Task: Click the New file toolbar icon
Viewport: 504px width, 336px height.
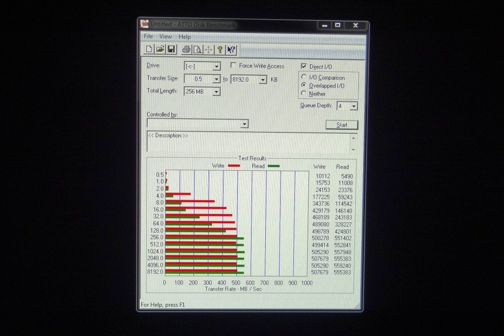Action: pos(149,49)
